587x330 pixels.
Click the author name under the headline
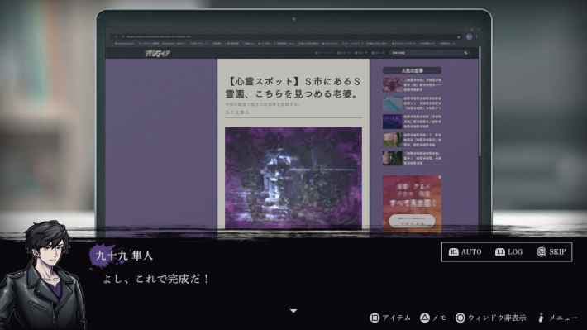(x=237, y=112)
